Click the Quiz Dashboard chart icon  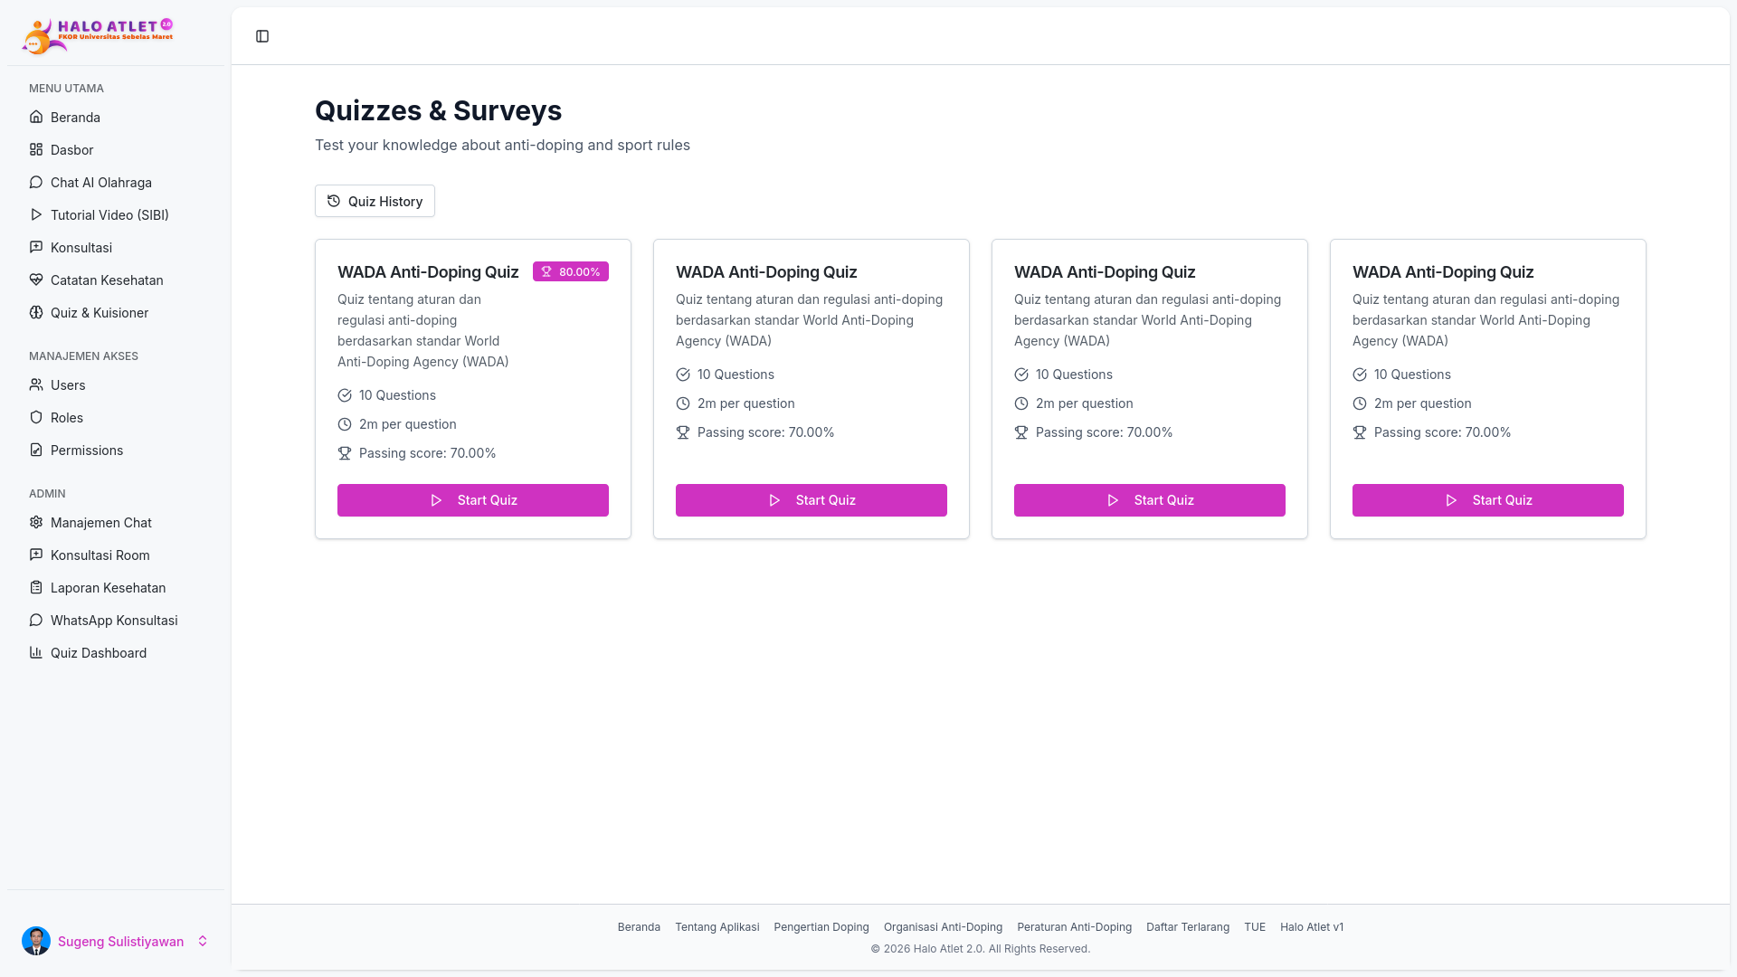[36, 652]
